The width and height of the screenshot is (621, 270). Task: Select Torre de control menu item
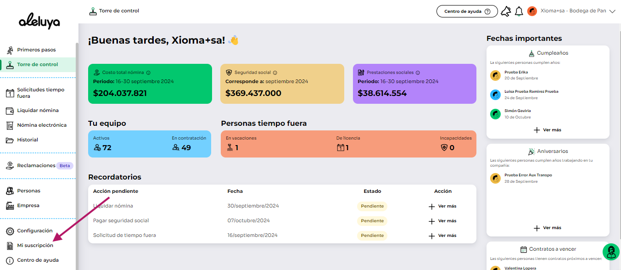pyautogui.click(x=38, y=64)
